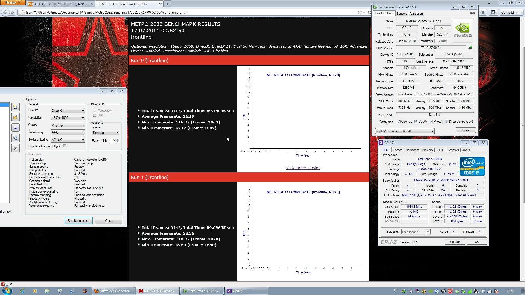This screenshot has height=295, width=525.
Task: Click the open folder icon in benchmark sidebar
Action: [16, 117]
